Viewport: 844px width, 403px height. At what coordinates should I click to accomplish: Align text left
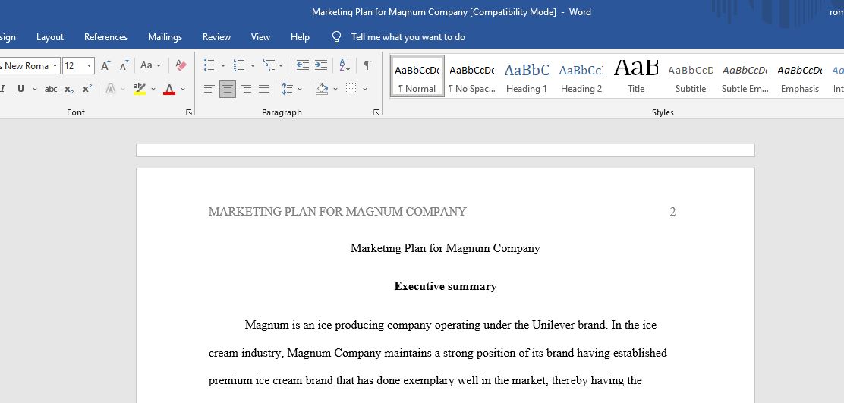(209, 89)
